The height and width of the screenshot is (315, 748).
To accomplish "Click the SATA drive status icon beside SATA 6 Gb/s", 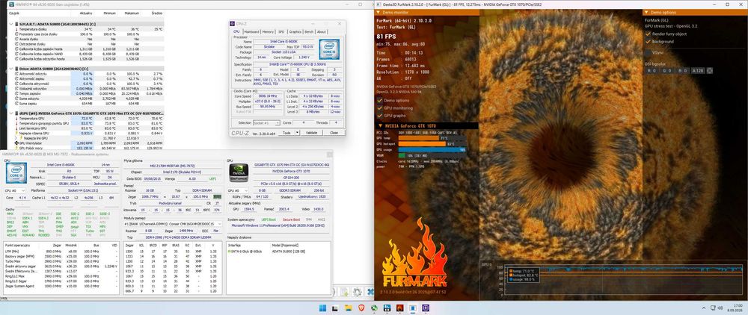I will point(230,251).
